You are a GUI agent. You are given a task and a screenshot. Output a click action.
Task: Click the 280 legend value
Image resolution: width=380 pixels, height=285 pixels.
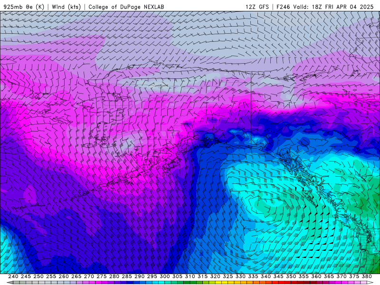(114, 276)
